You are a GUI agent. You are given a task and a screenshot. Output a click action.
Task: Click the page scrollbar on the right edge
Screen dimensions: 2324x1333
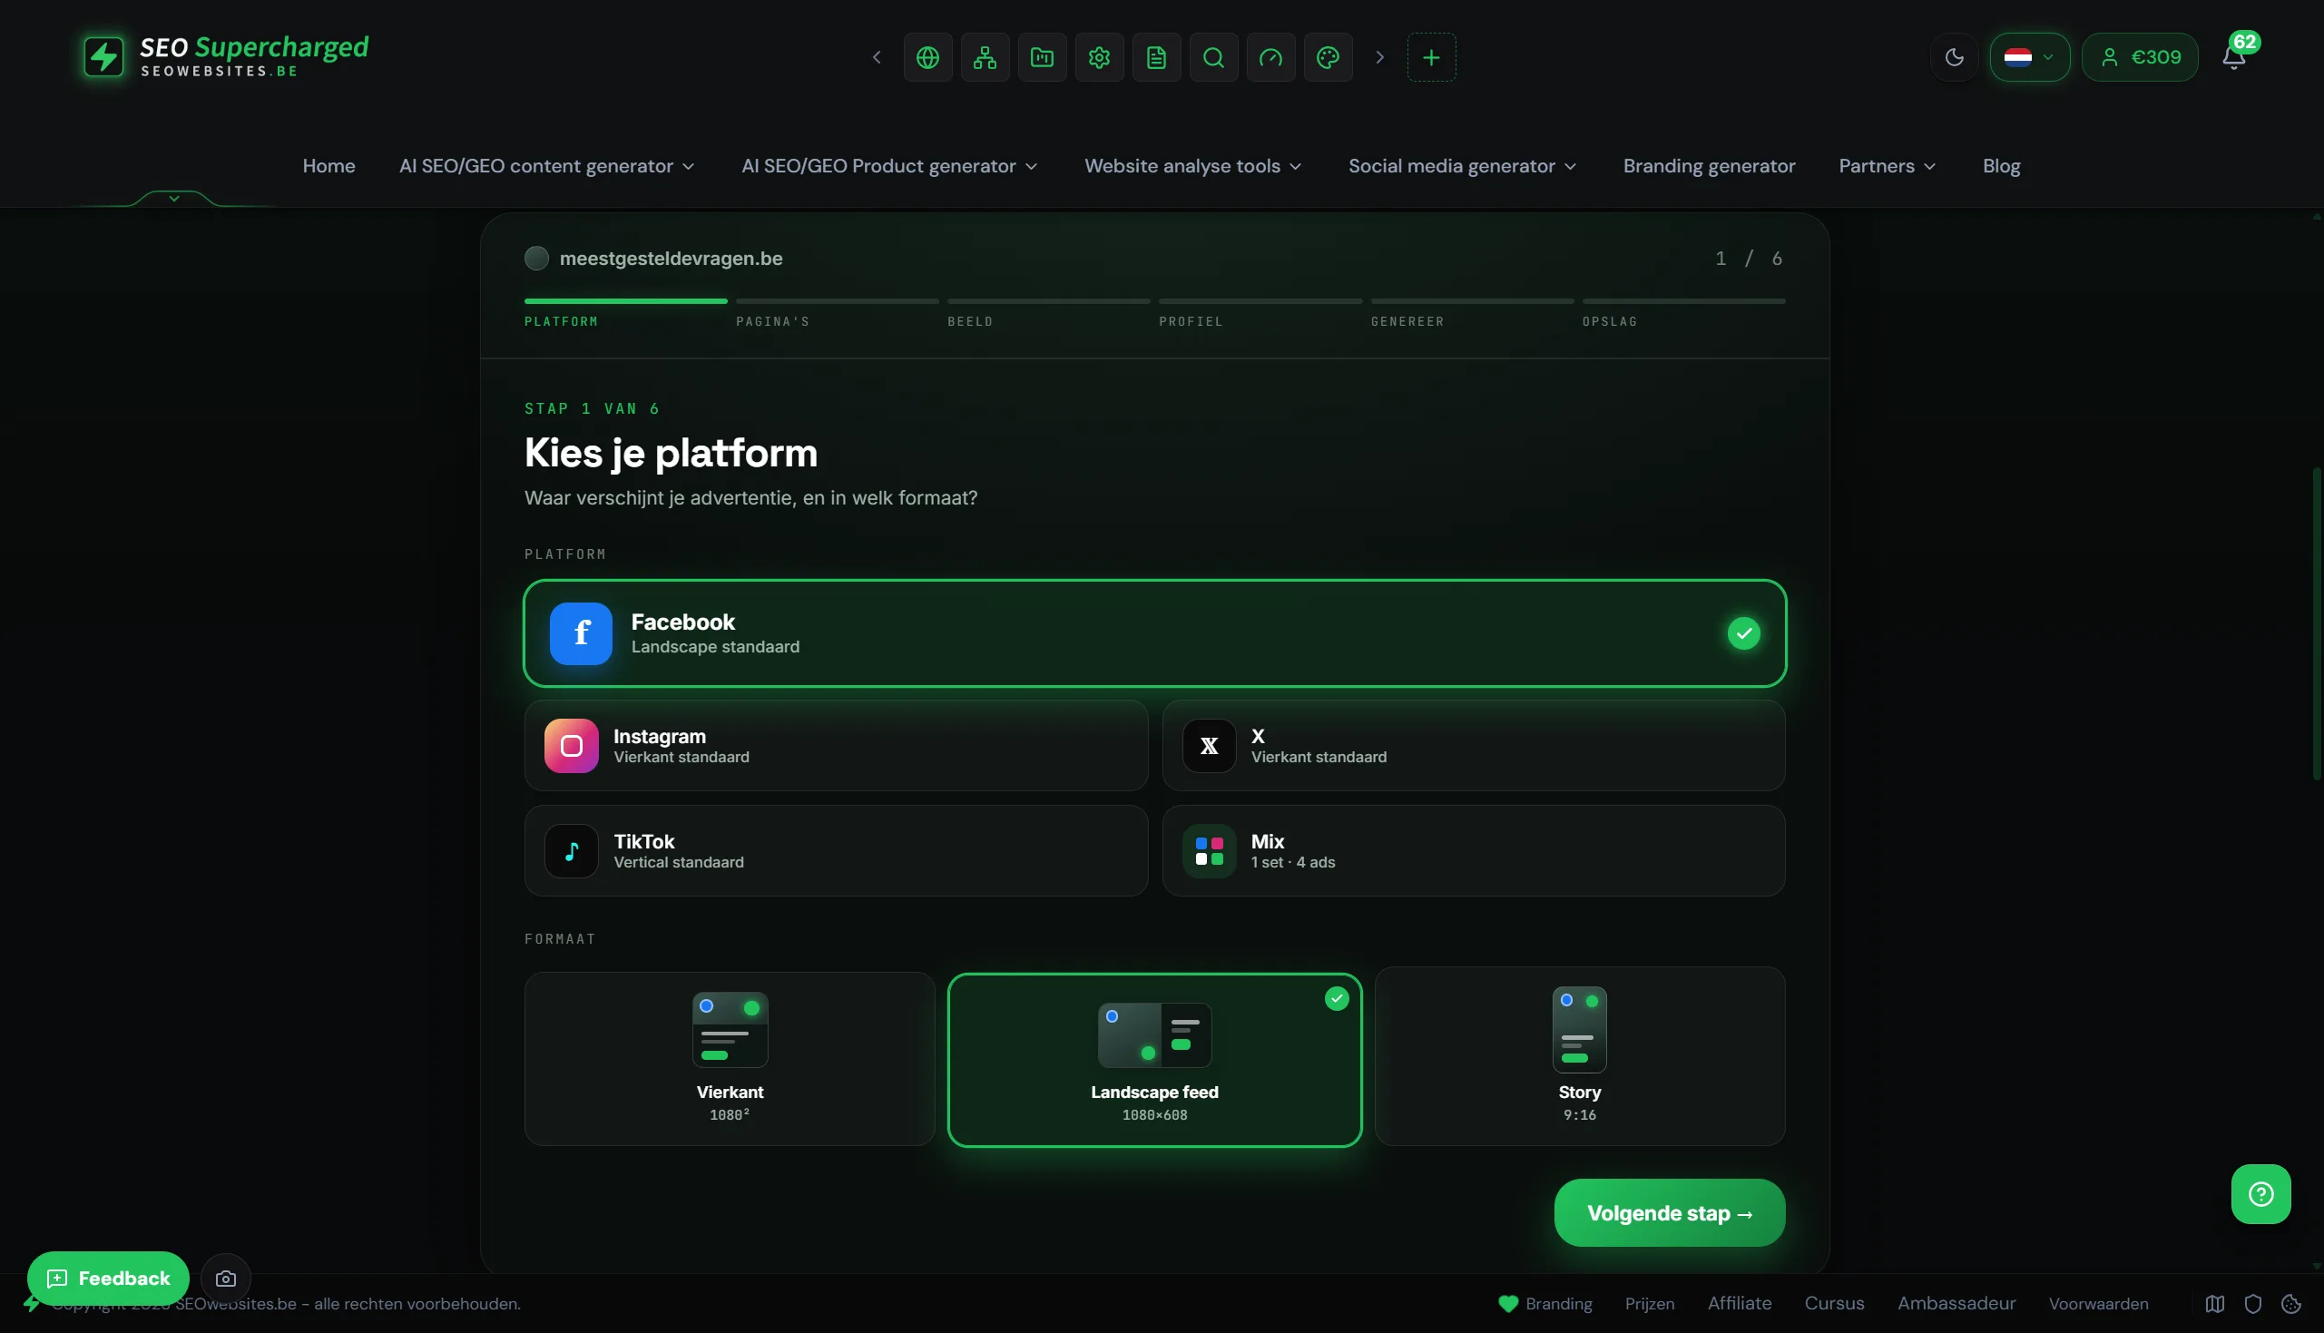(x=2317, y=622)
